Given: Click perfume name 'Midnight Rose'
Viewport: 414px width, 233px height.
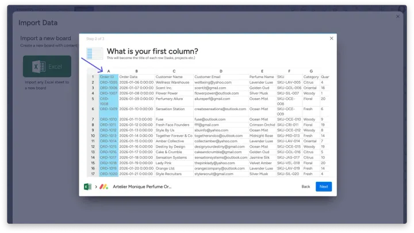Looking at the screenshot, I should (261, 135).
